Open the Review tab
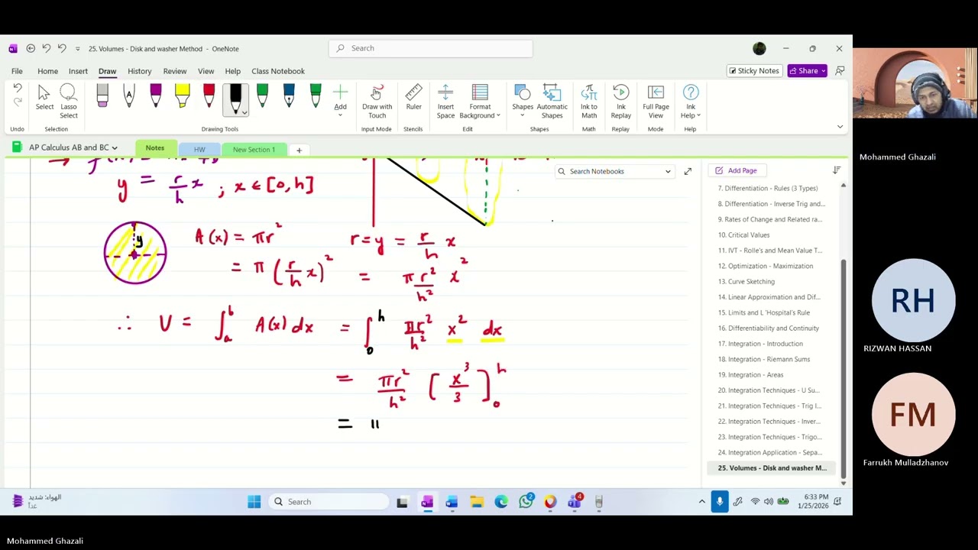The width and height of the screenshot is (978, 550). (x=174, y=71)
